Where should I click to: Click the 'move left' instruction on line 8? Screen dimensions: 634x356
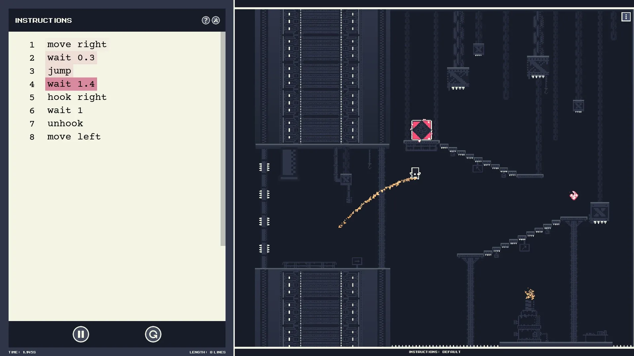[x=74, y=137]
